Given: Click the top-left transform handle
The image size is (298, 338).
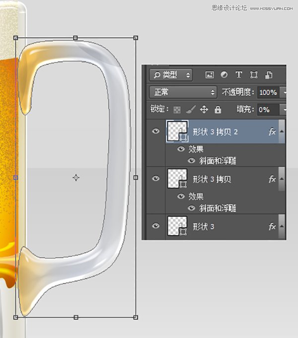Looking at the screenshot, I should pos(15,38).
